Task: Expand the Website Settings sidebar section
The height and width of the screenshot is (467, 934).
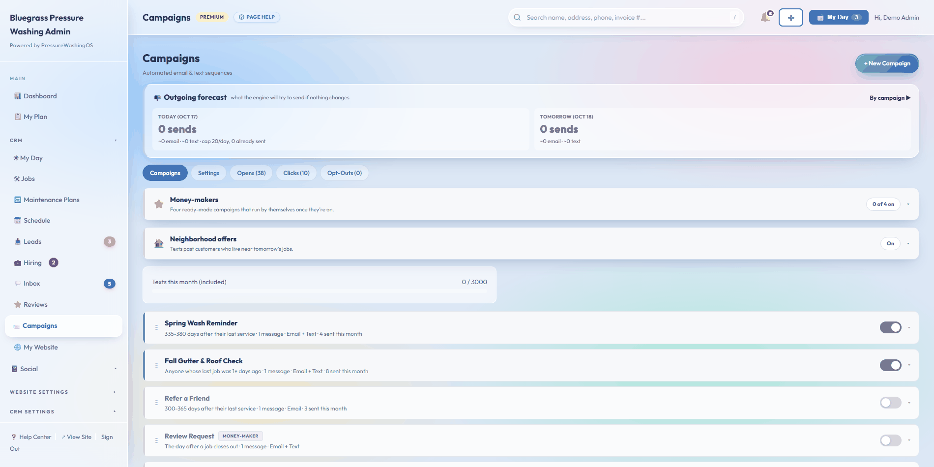Action: tap(63, 392)
